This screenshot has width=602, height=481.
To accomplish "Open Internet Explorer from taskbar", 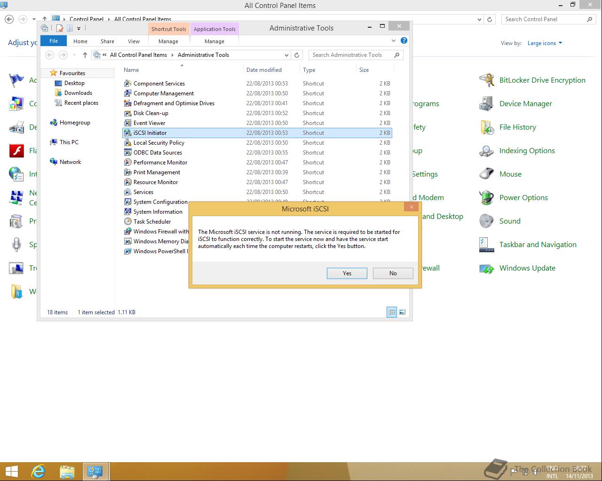I will pos(38,471).
